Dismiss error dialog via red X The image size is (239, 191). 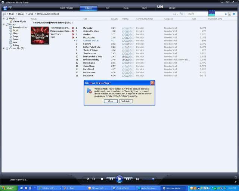click(x=152, y=83)
